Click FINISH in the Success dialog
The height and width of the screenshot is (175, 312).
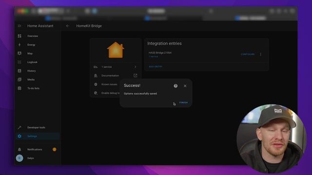coord(183,103)
